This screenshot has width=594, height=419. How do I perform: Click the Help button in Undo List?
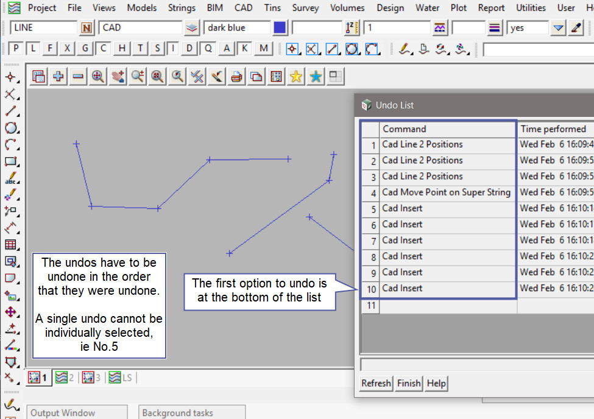(436, 384)
